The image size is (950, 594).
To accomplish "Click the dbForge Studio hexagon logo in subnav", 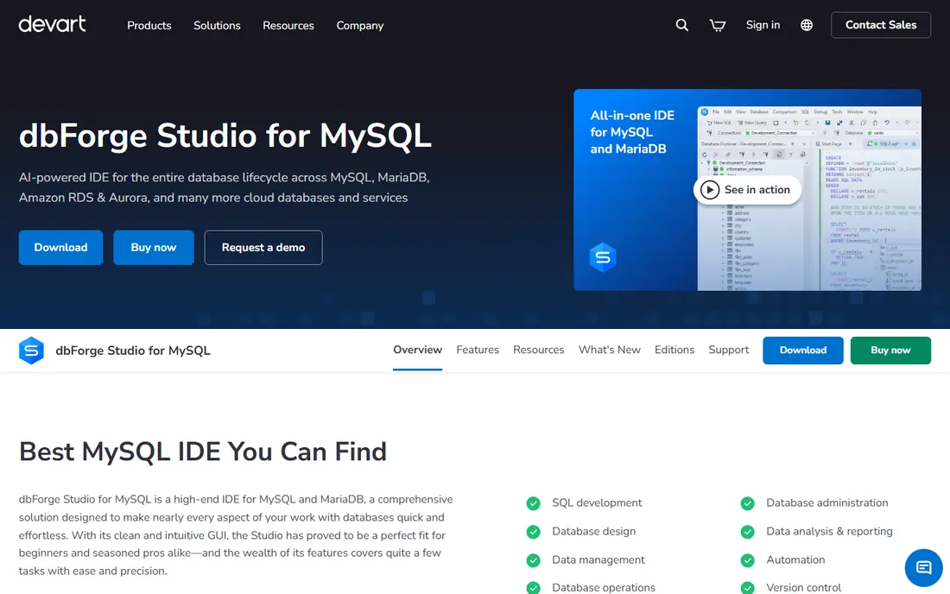I will point(31,351).
